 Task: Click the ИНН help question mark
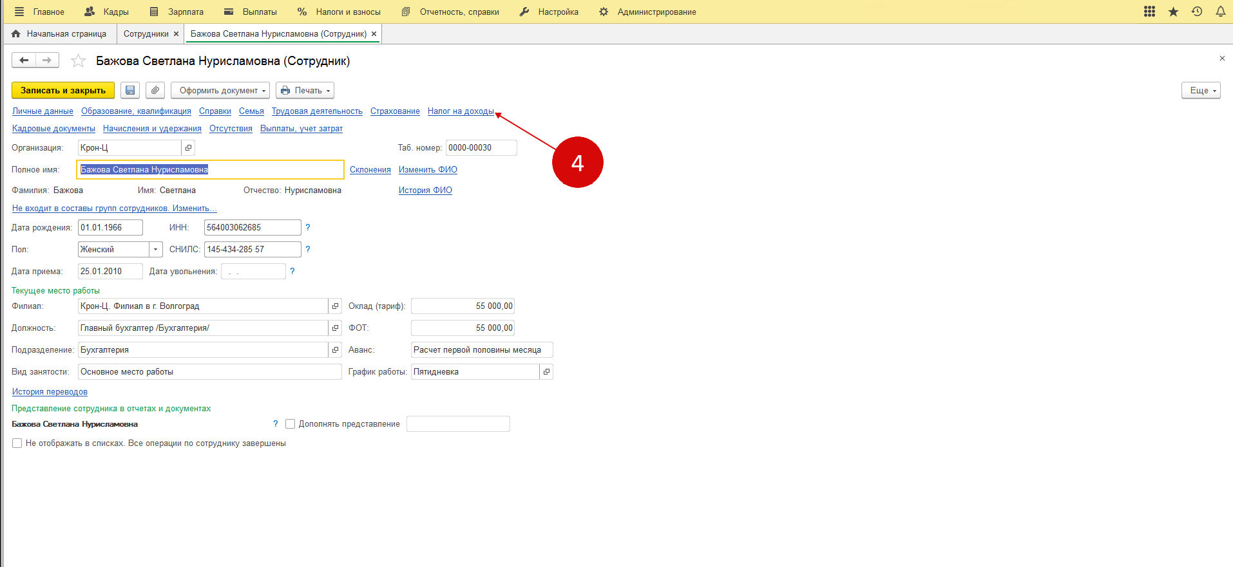pos(308,228)
